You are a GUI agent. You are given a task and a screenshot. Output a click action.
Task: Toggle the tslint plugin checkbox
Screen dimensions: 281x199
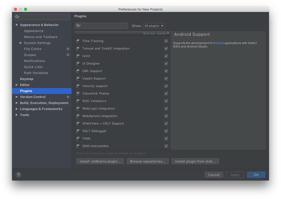(166, 56)
